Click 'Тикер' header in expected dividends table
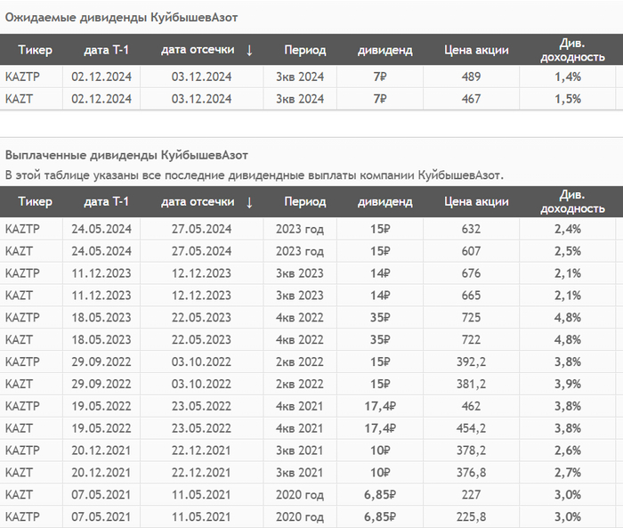Screen dimensions: 623x528 point(35,50)
